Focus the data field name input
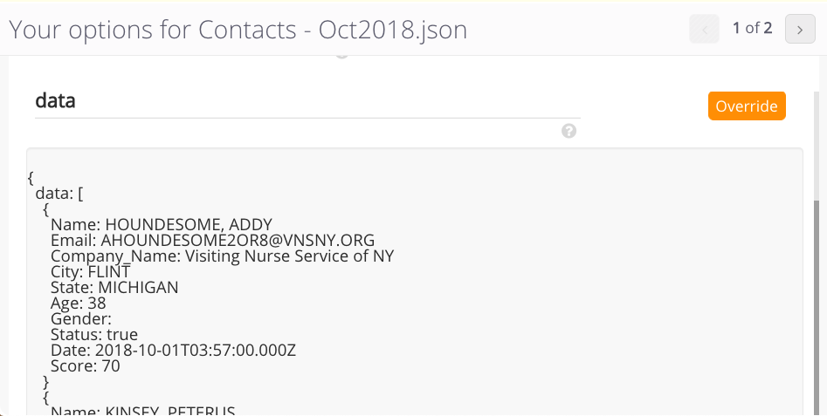The image size is (827, 416). pos(307,100)
